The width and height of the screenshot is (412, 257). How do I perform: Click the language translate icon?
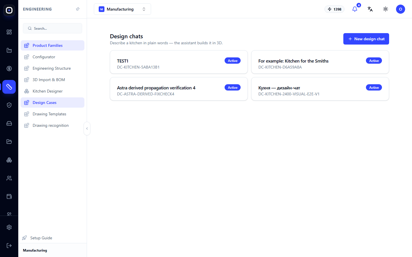(x=370, y=9)
